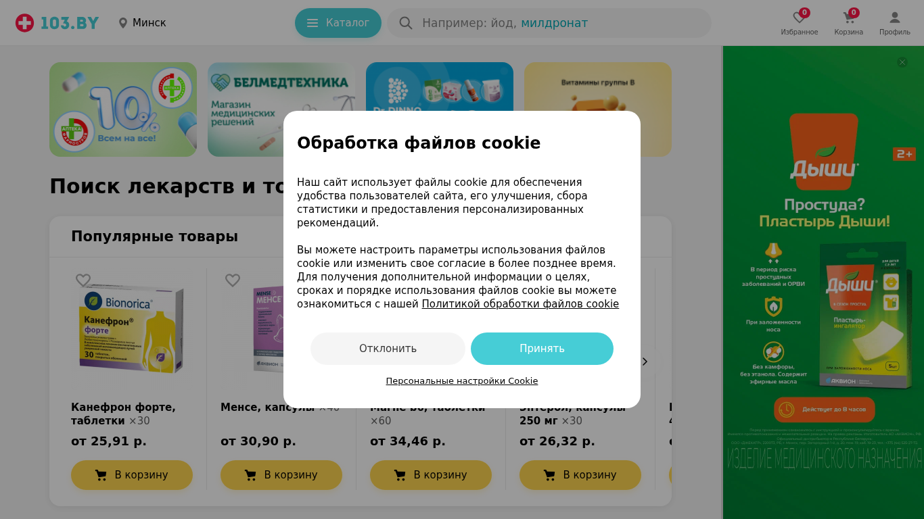Decline cookies with Отклонить button
Screen dimensions: 924x519
(x=388, y=349)
